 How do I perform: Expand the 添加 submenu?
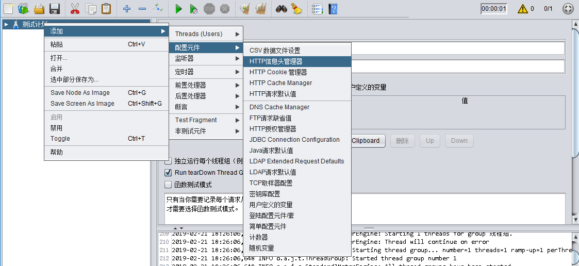[x=106, y=31]
